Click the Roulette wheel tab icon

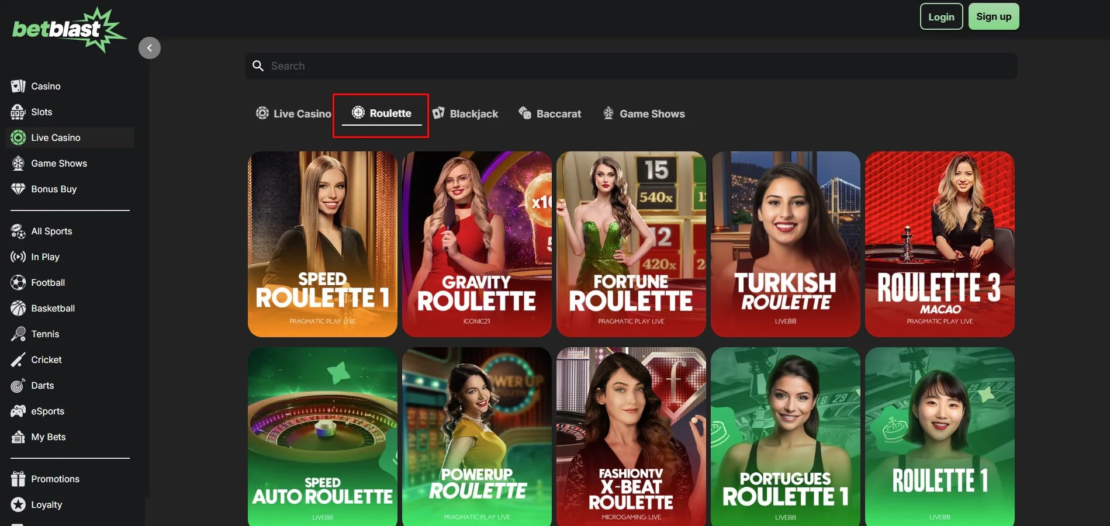pyautogui.click(x=358, y=112)
